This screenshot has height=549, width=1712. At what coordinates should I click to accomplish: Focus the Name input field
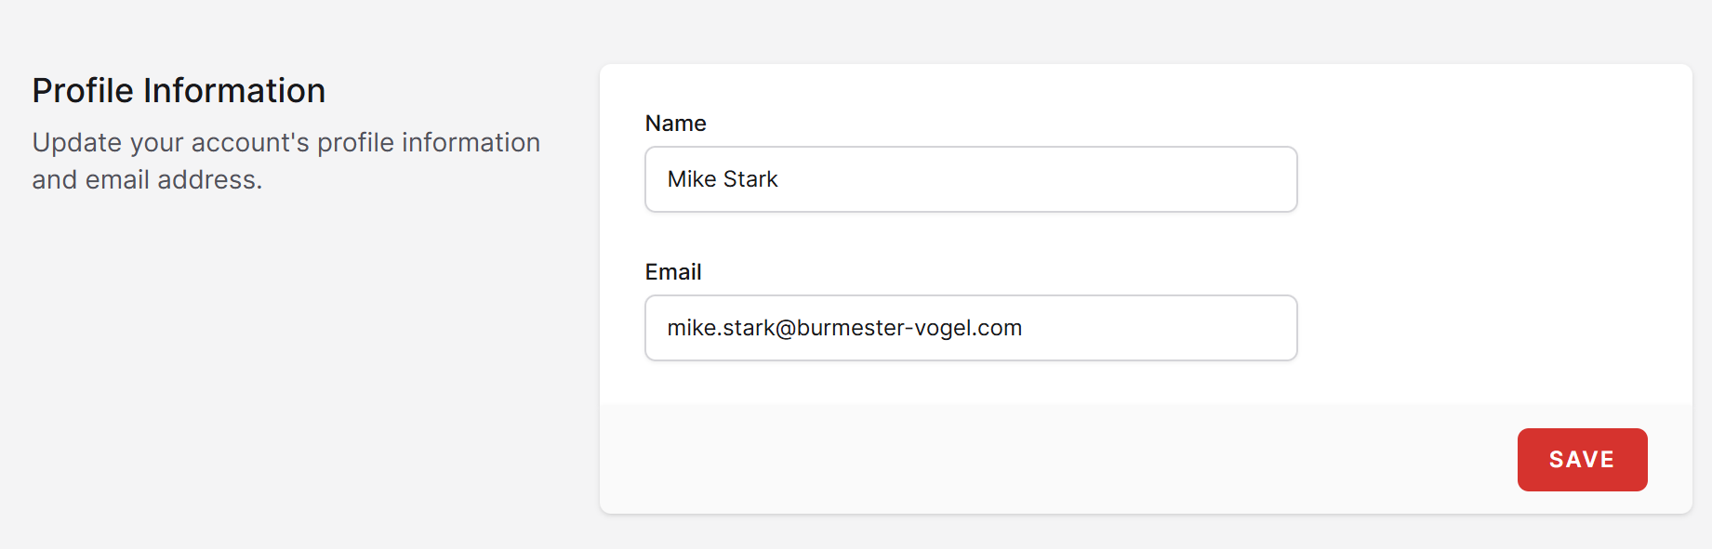(970, 179)
